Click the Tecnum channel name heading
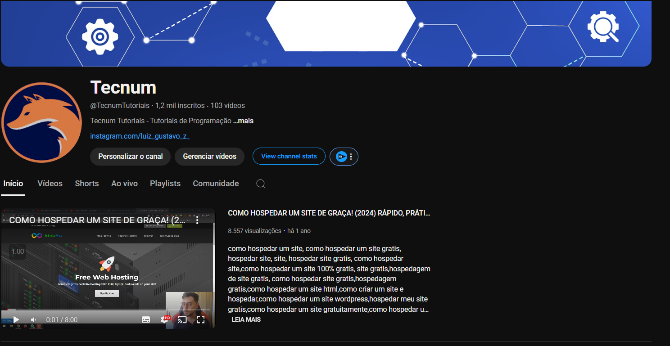 123,87
